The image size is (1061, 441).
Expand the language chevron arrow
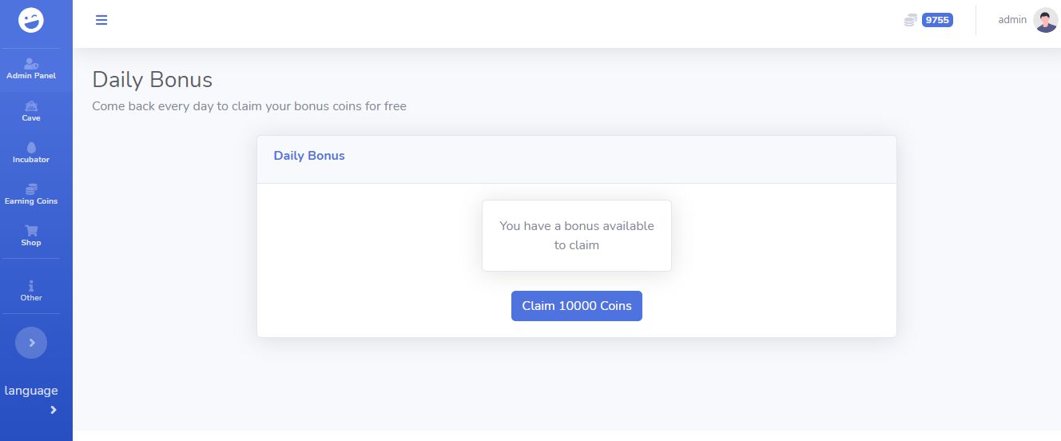click(x=54, y=410)
